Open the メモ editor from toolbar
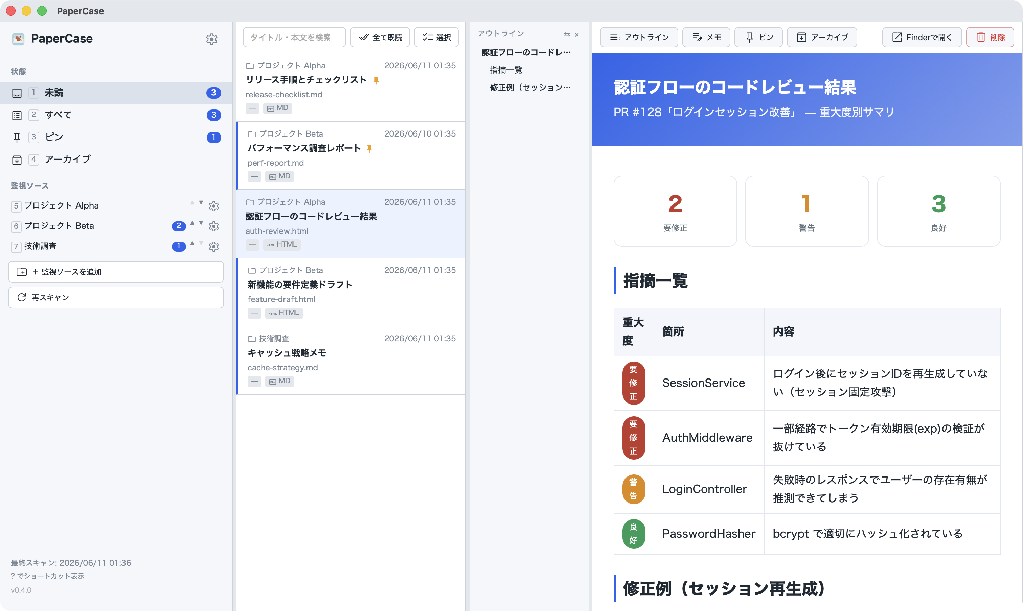1023x611 pixels. 706,37
